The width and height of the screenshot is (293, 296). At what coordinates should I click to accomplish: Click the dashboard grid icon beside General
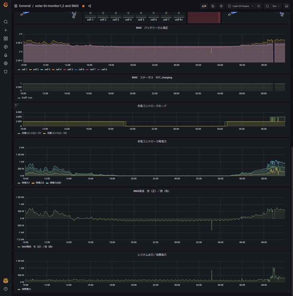click(x=16, y=6)
